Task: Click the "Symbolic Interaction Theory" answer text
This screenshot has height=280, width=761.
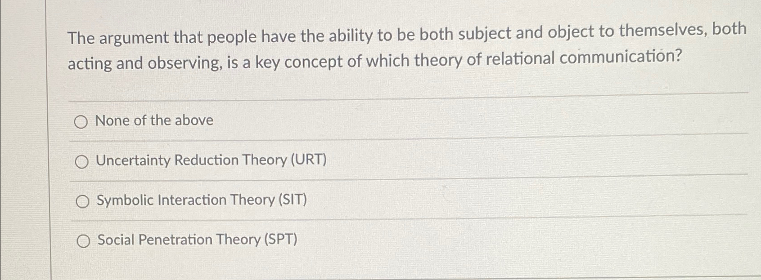Action: [186, 200]
